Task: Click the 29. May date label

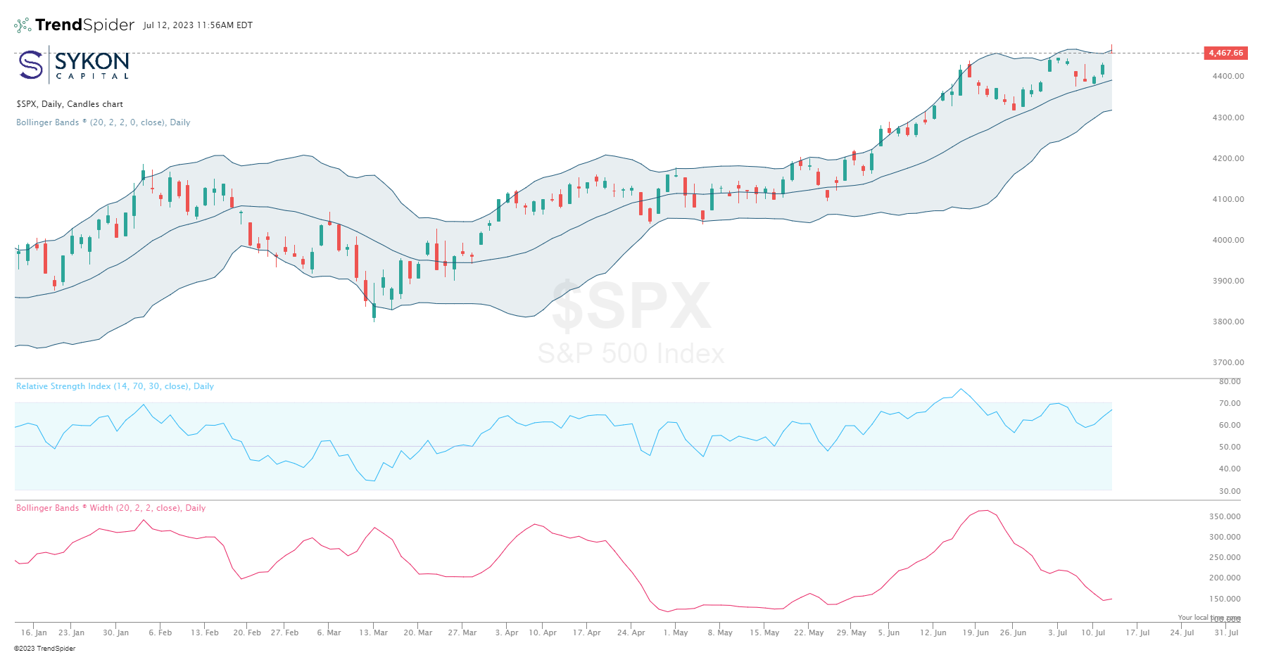Action: click(852, 632)
